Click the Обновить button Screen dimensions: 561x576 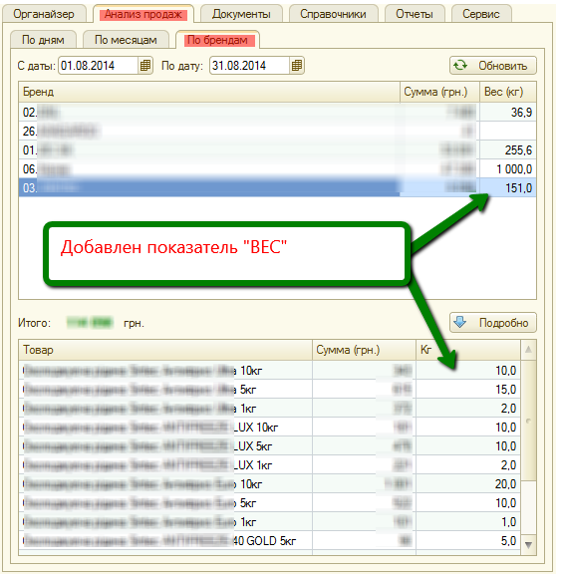coord(492,66)
